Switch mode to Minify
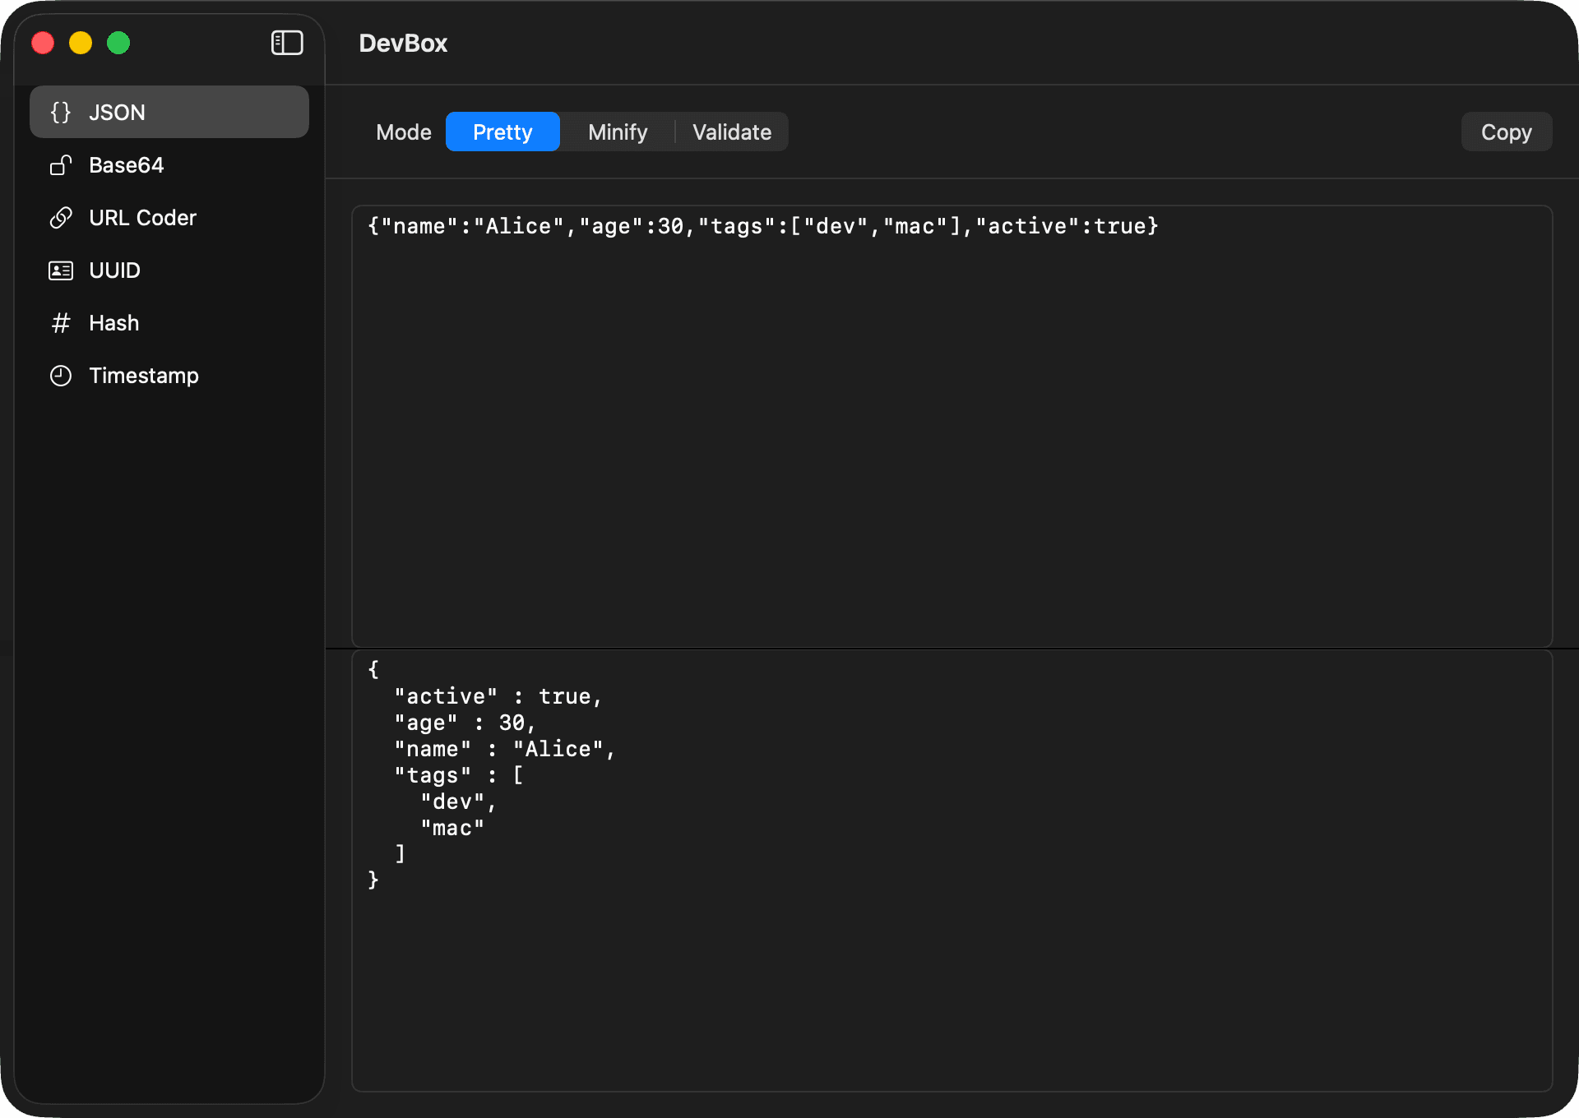 pos(618,132)
